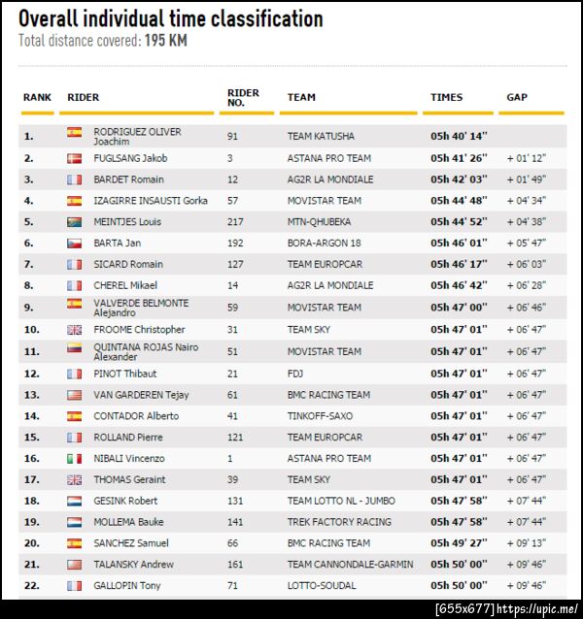Click the Czech flag next to Barta
583x619 pixels.
click(x=74, y=244)
